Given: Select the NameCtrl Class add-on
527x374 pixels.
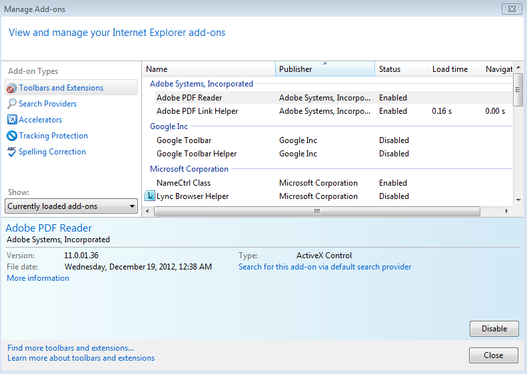Looking at the screenshot, I should pos(183,183).
